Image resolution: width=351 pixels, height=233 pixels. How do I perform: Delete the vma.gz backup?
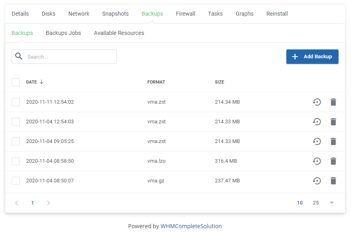tap(333, 181)
